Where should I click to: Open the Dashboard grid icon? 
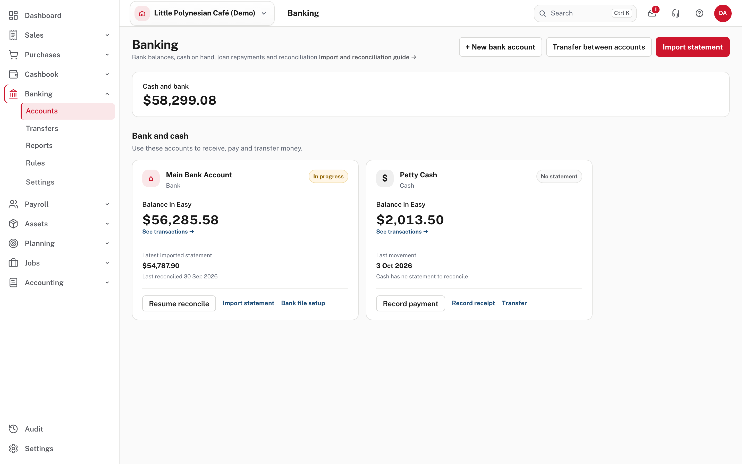click(13, 15)
